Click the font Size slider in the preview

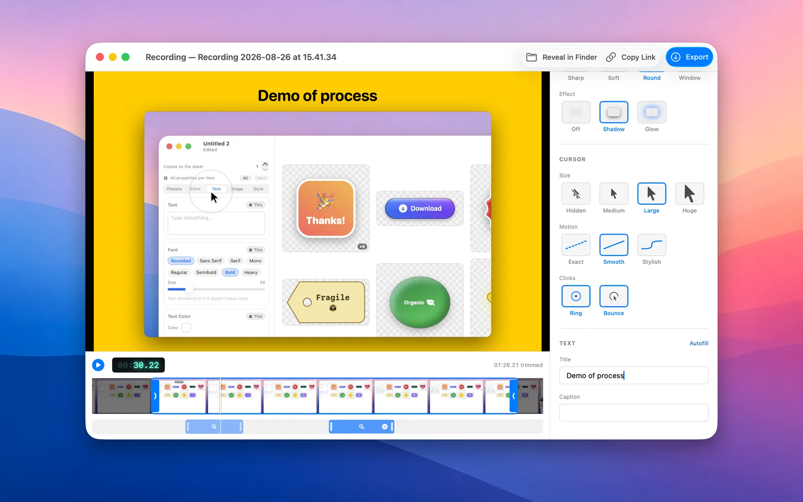click(x=216, y=289)
